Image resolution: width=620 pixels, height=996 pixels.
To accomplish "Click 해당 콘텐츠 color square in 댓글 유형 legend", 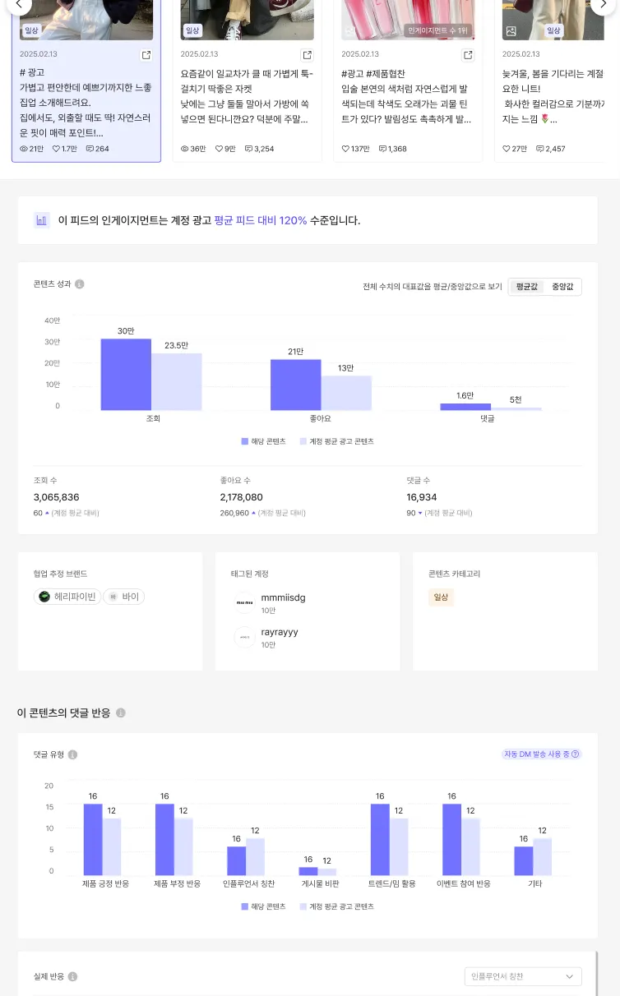I will (244, 906).
